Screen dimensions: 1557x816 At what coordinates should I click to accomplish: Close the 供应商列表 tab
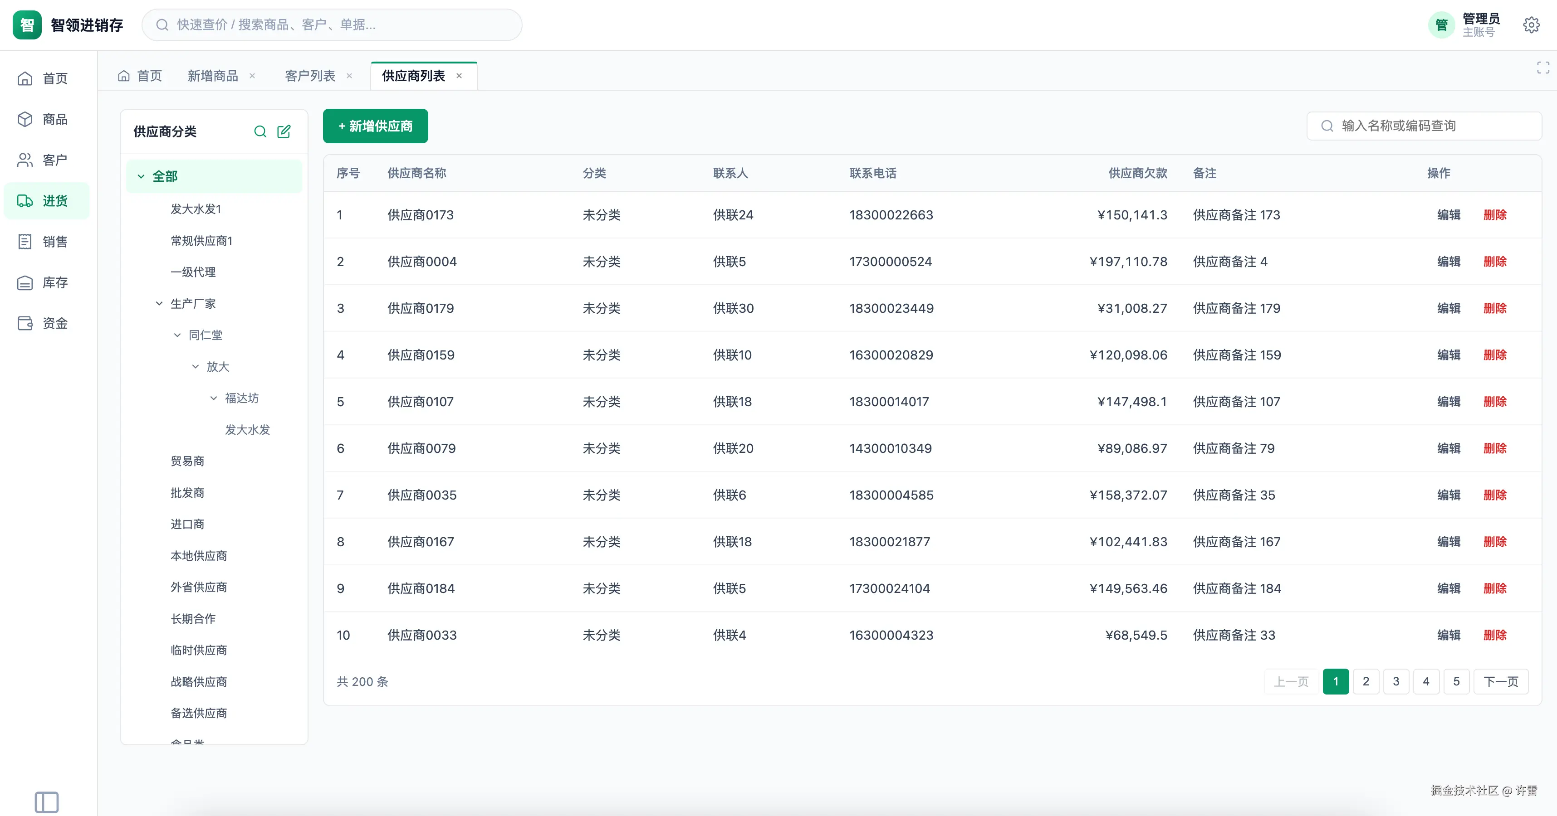(459, 76)
